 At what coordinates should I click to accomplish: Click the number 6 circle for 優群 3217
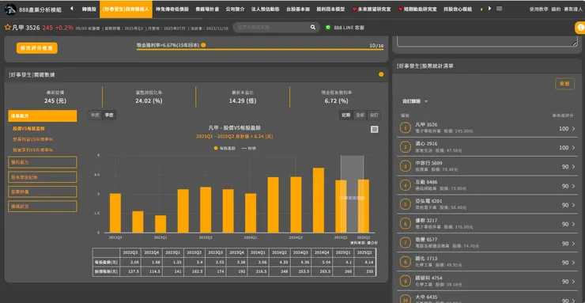[406, 224]
